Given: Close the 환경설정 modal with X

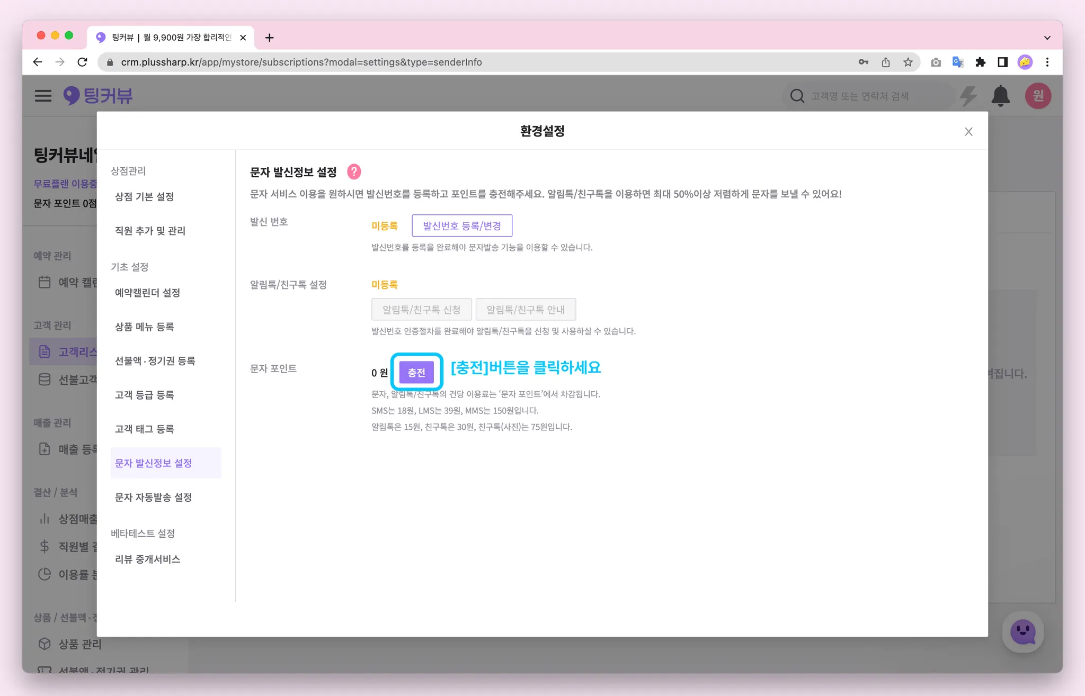Looking at the screenshot, I should [968, 132].
